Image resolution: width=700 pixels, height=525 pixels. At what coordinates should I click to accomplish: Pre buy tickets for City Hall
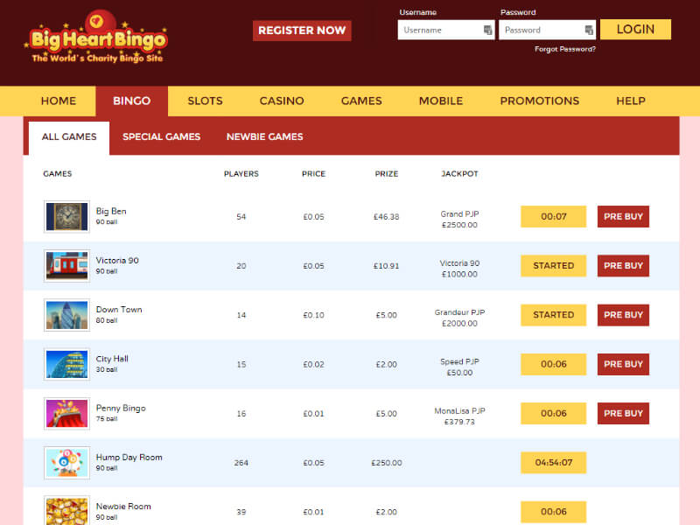coord(623,364)
